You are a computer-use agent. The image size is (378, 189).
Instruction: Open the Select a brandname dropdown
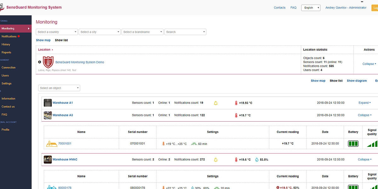[142, 32]
